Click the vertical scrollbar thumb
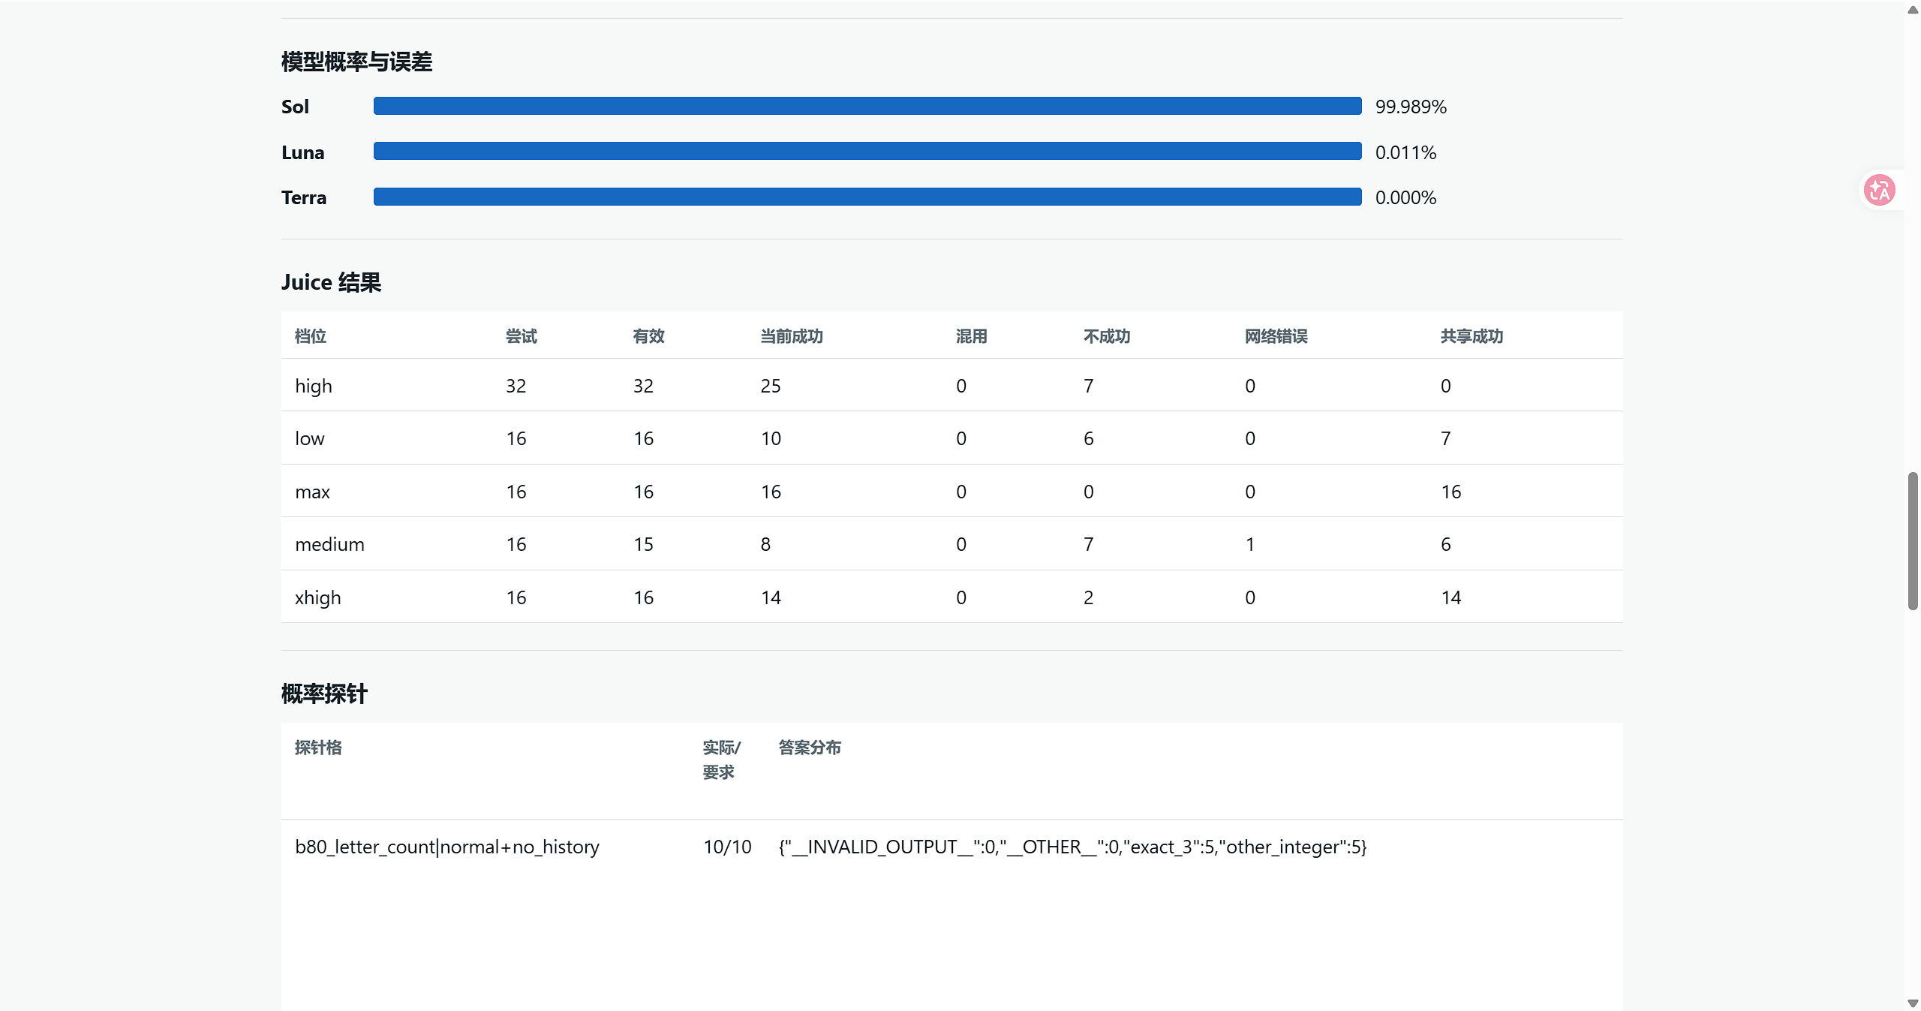The image size is (1921, 1011). [1913, 541]
